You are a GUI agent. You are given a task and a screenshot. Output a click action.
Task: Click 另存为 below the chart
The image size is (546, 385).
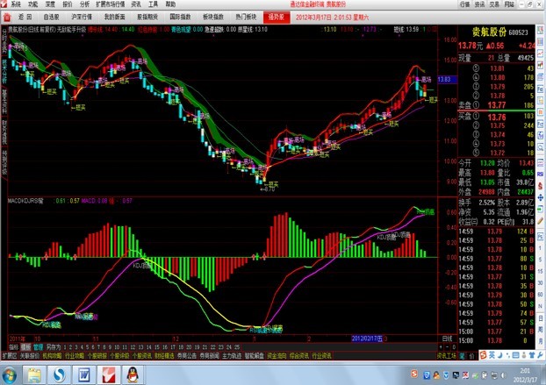(x=54, y=347)
